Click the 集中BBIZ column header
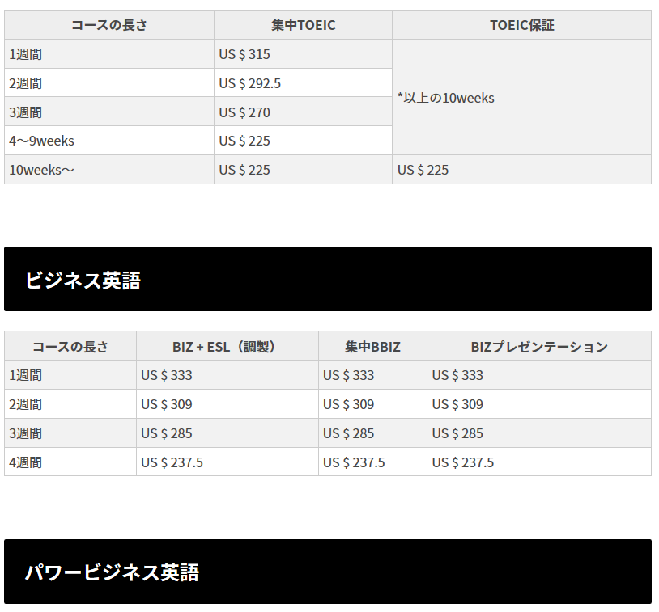 coord(372,347)
